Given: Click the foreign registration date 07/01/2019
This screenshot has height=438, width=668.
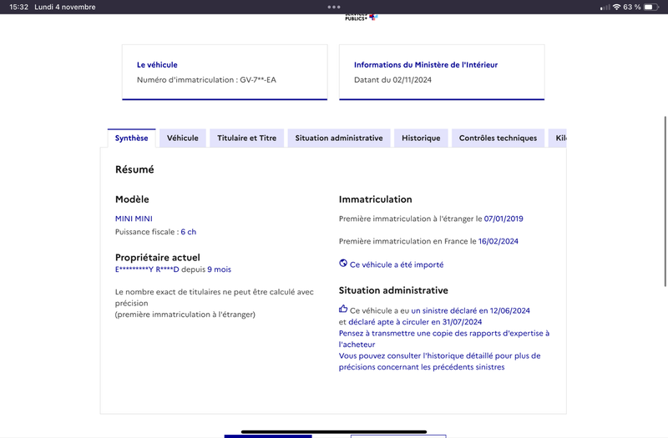Looking at the screenshot, I should [504, 219].
